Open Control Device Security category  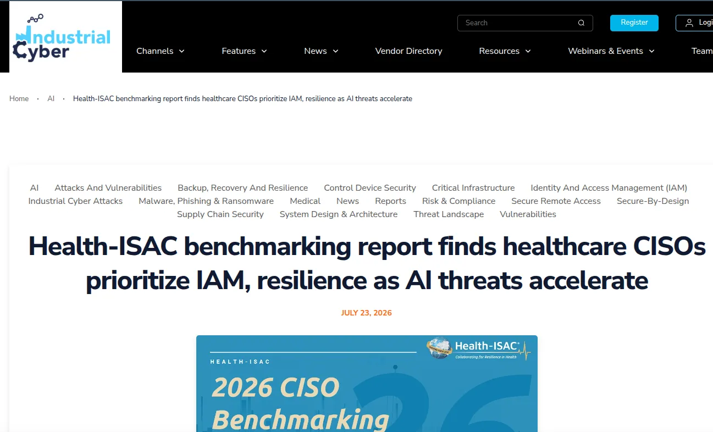pos(370,188)
